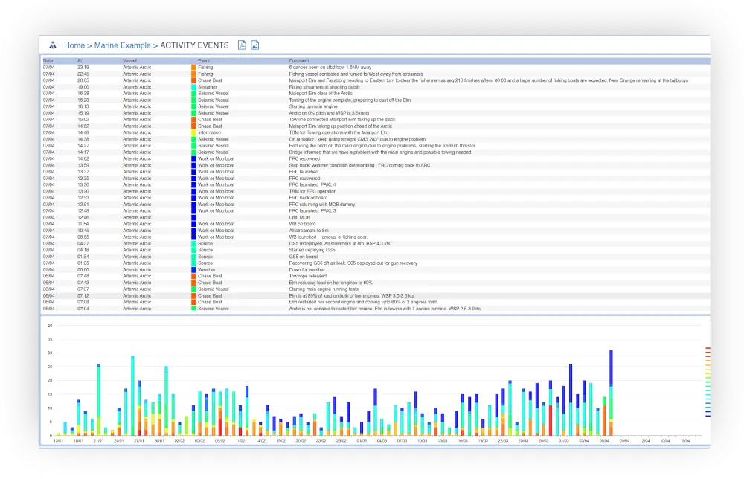
Task: Sort by the At column header
Action: [x=80, y=61]
